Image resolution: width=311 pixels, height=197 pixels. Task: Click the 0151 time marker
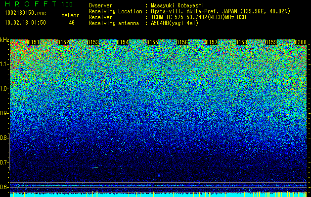click(34, 42)
